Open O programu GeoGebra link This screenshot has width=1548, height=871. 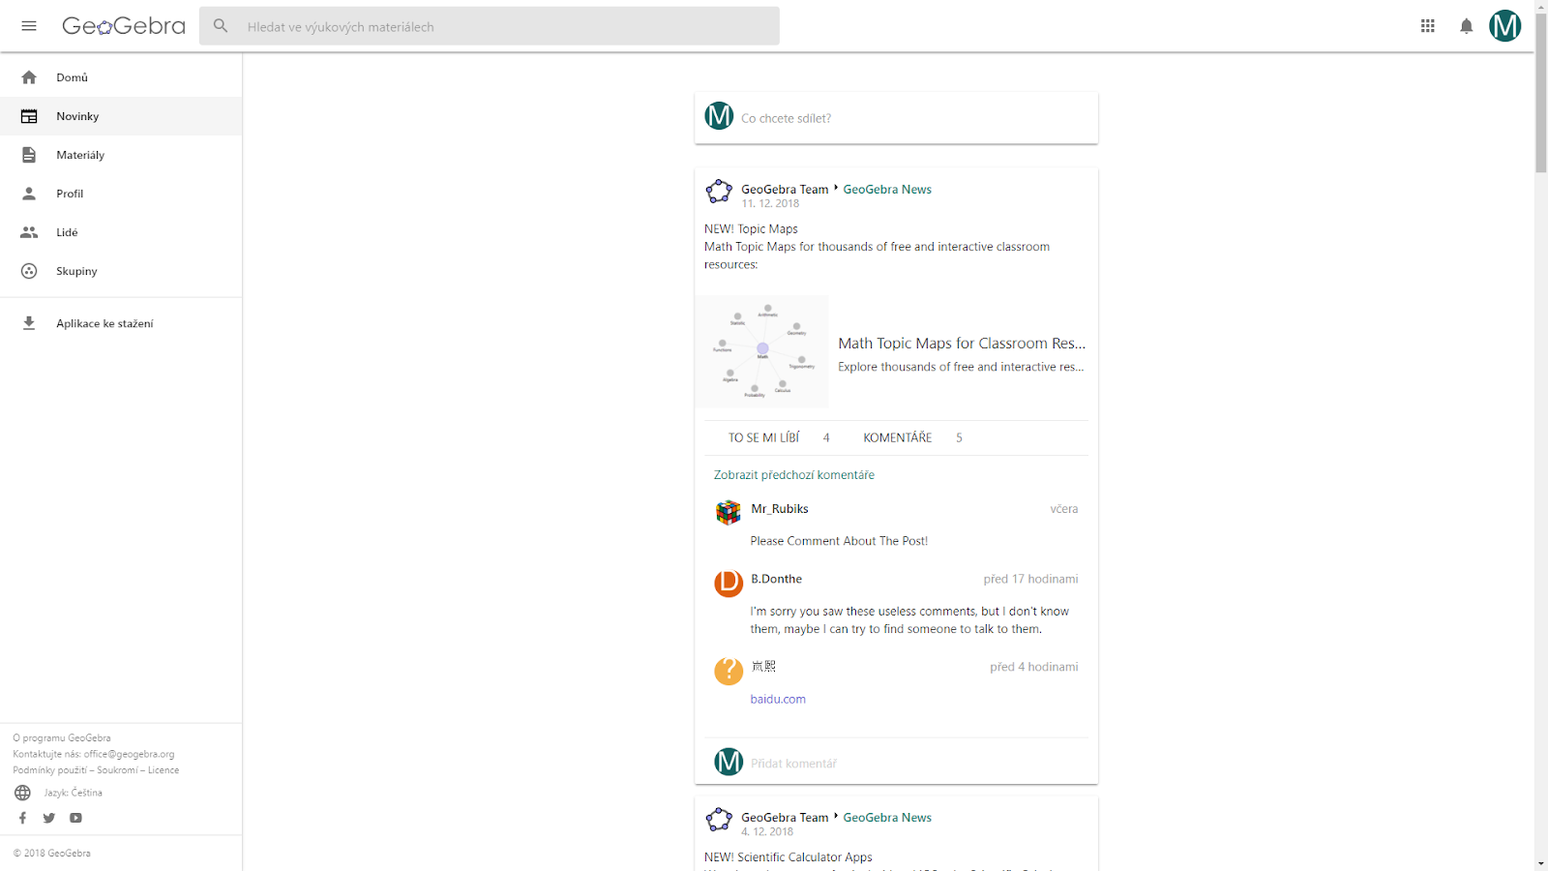pyautogui.click(x=62, y=737)
